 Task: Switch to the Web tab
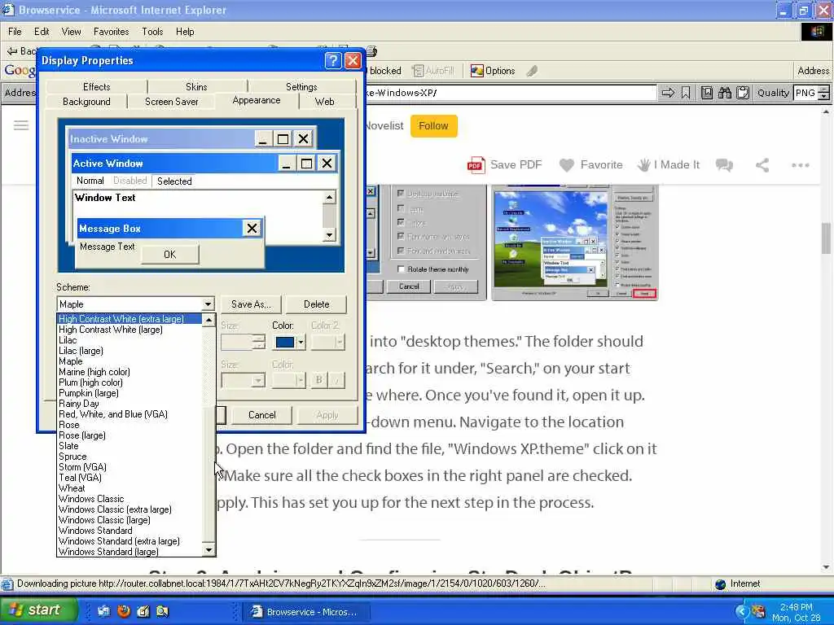[x=324, y=102]
